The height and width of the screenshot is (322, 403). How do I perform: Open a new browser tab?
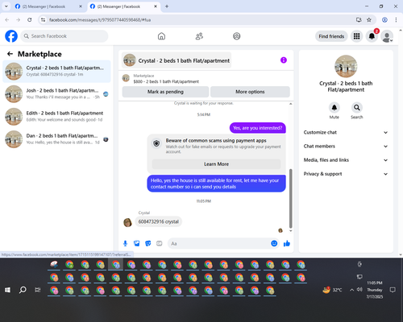pos(167,6)
